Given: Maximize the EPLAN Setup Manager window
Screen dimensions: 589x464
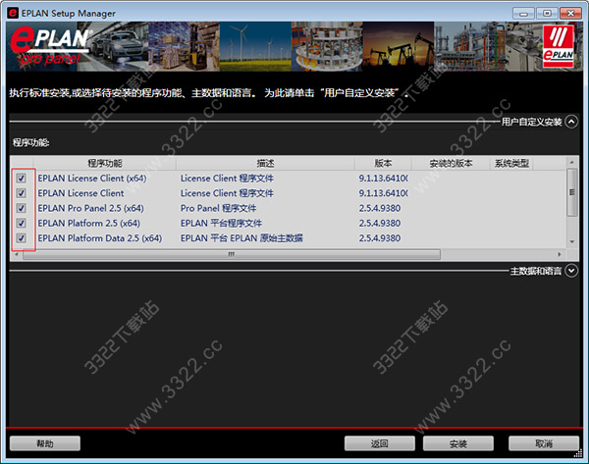Looking at the screenshot, I should [547, 14].
